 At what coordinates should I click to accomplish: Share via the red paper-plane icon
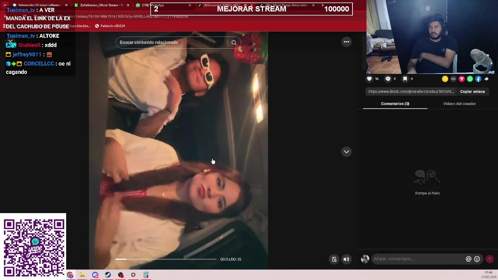tap(462, 79)
